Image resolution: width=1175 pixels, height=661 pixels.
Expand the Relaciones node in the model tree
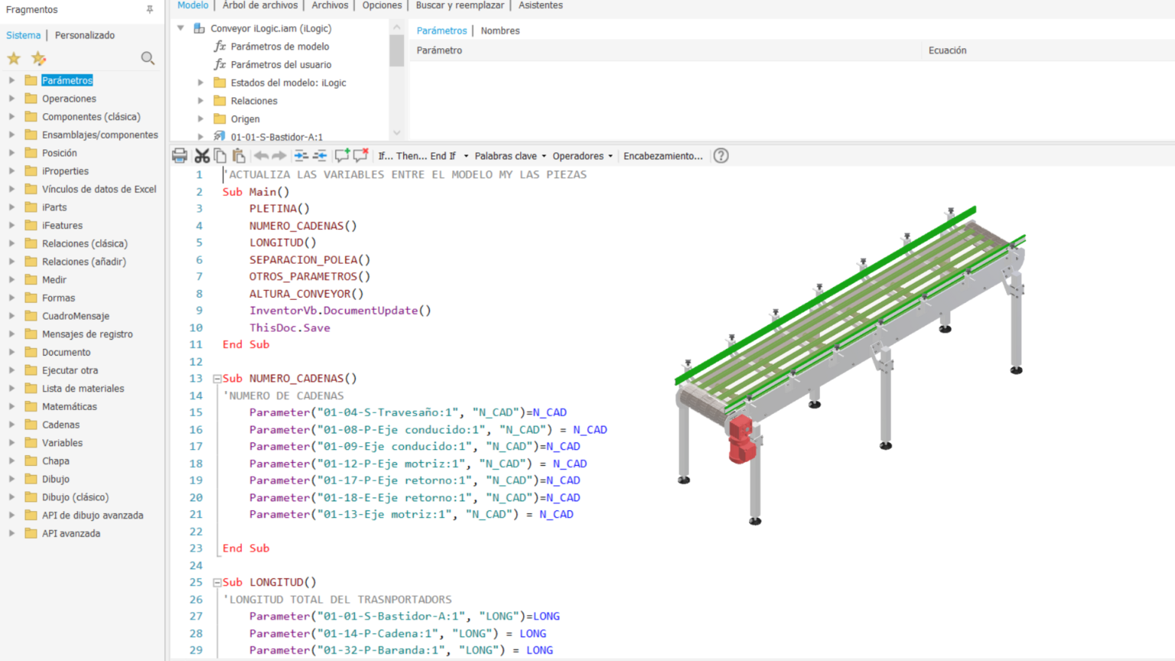tap(200, 100)
